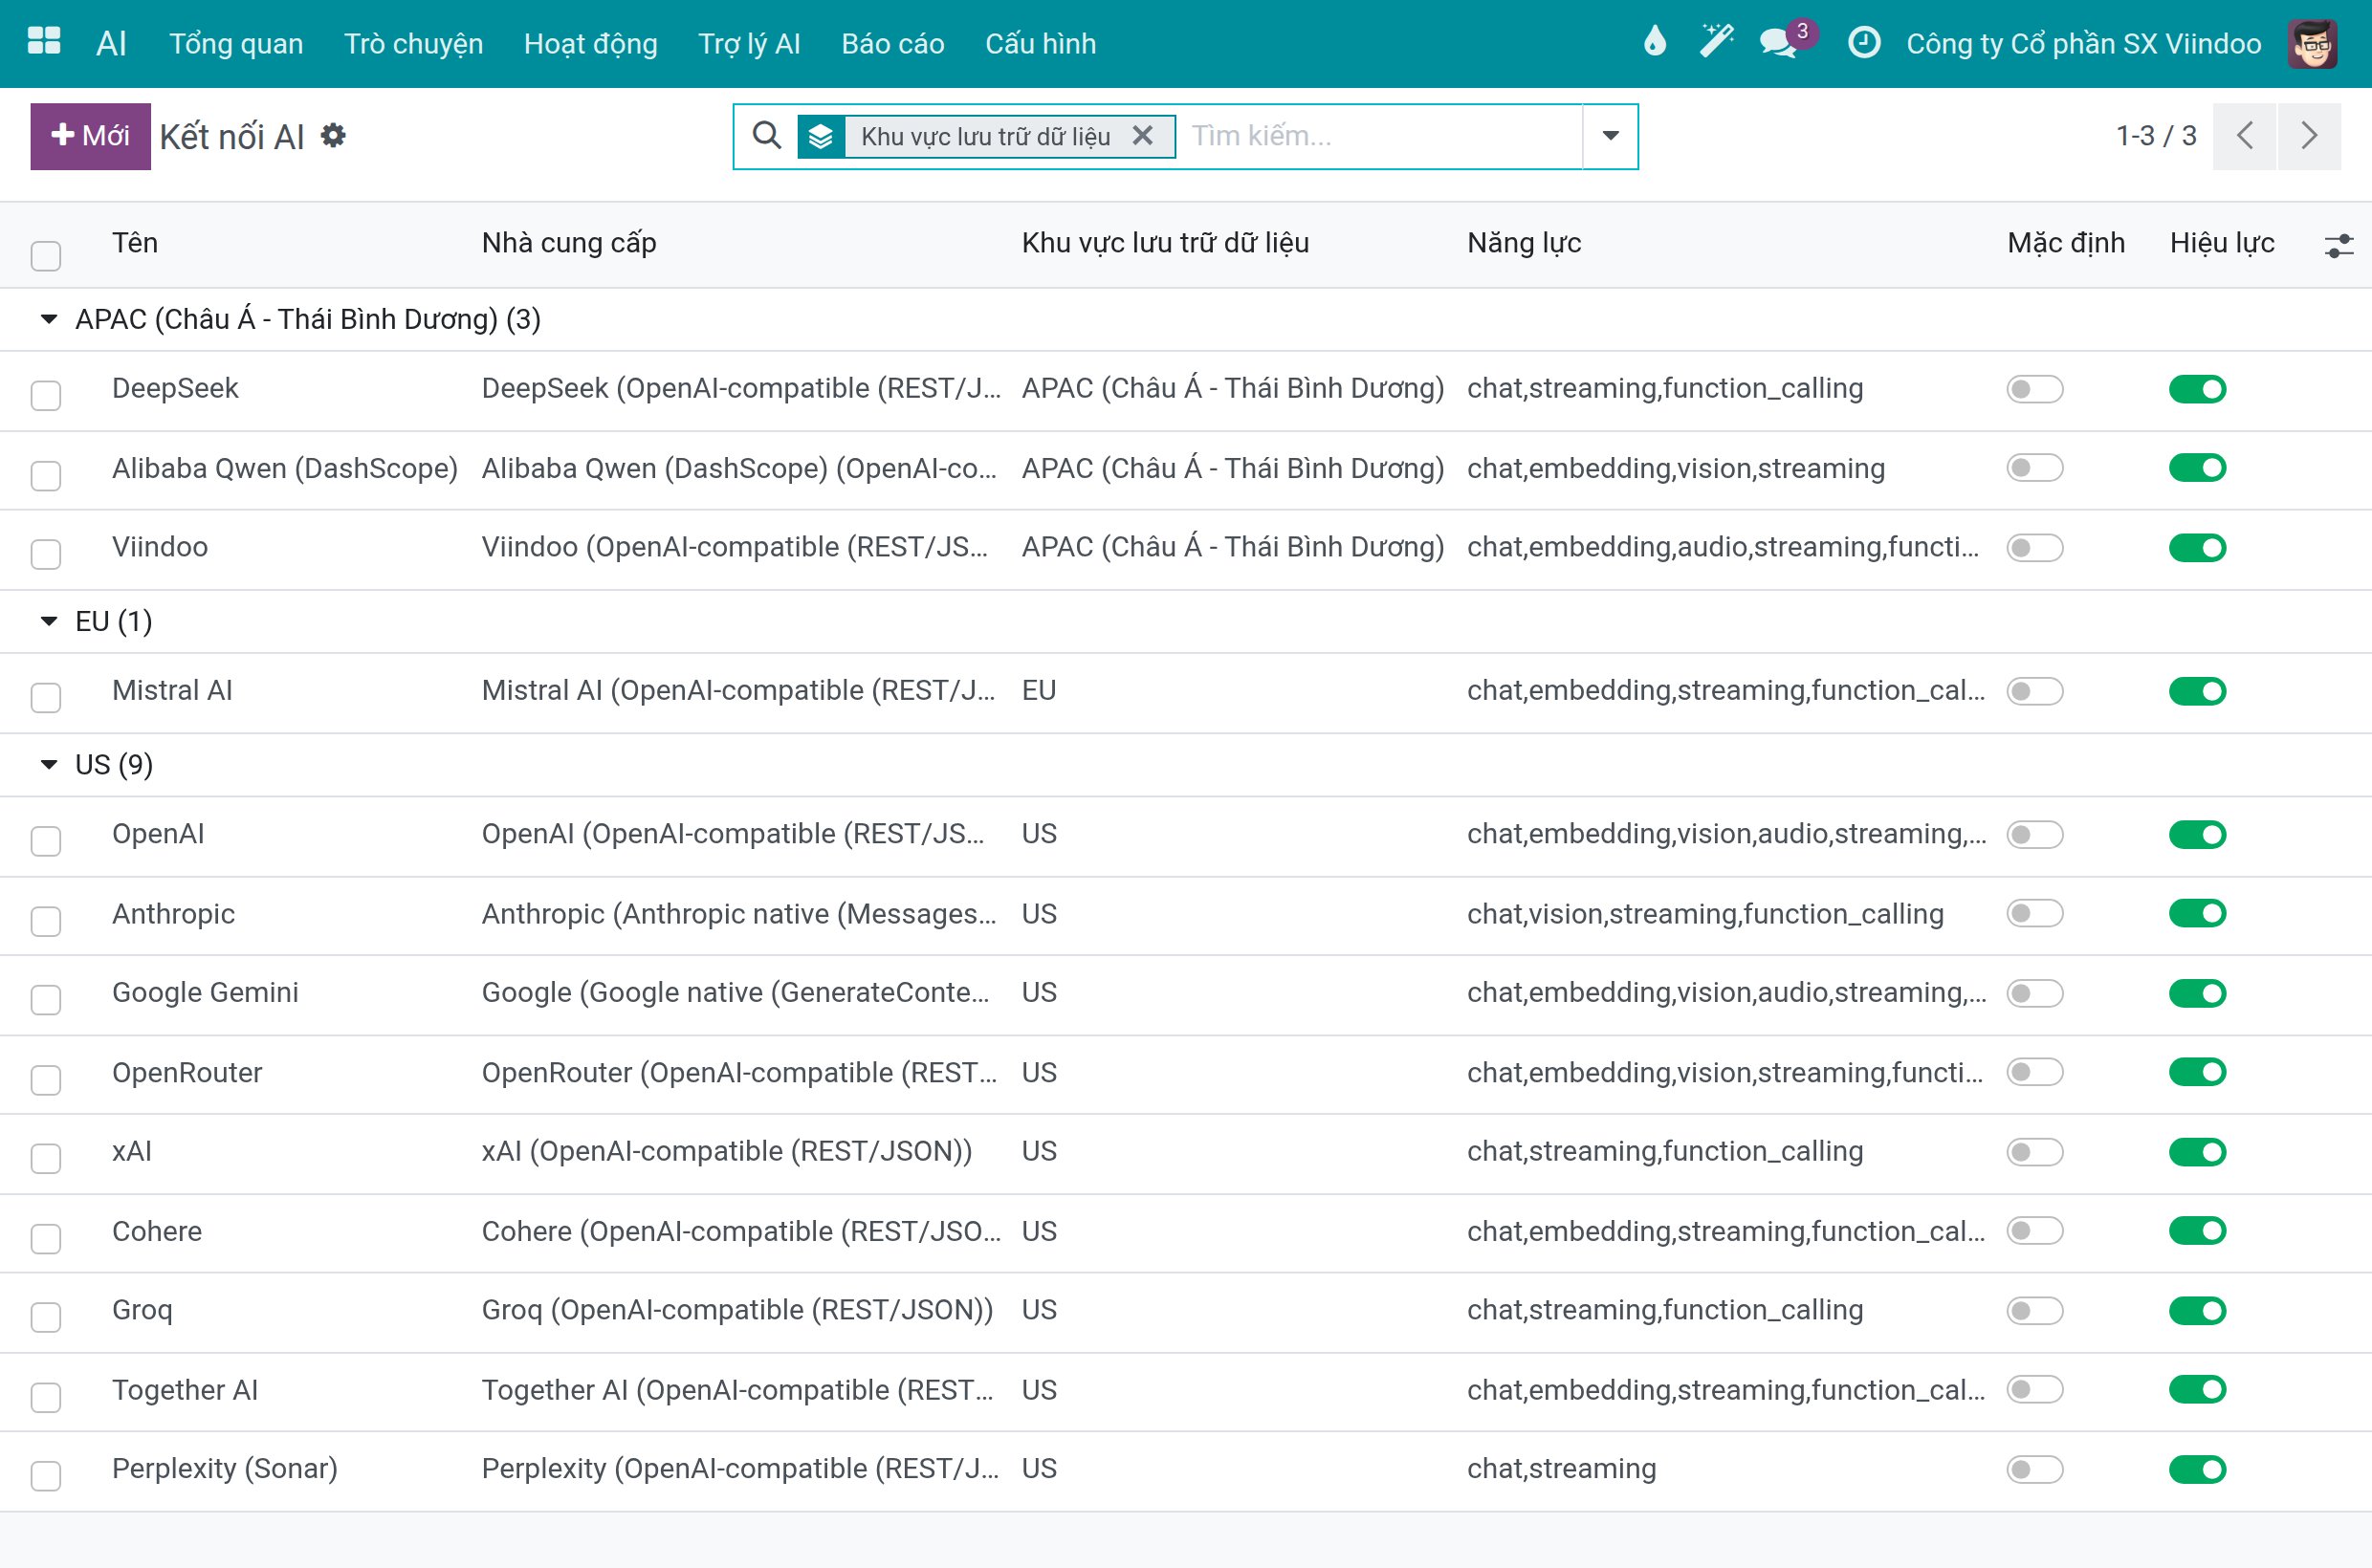
Task: Click the water drop icon in top bar
Action: click(1655, 42)
